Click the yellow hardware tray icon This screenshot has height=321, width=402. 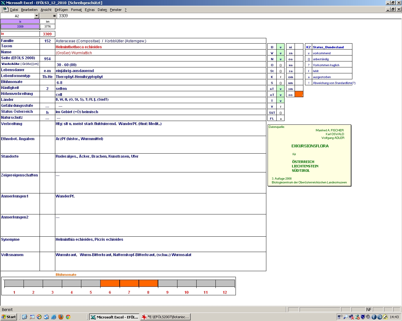click(x=385, y=317)
